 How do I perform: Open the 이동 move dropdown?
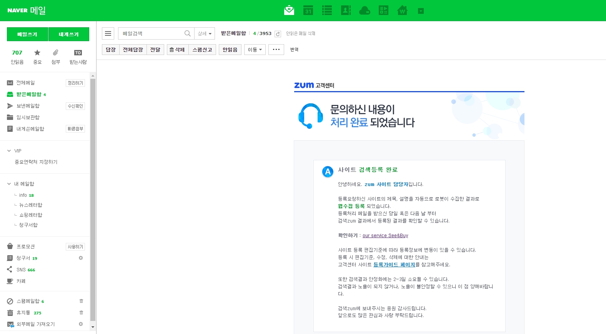tap(255, 50)
